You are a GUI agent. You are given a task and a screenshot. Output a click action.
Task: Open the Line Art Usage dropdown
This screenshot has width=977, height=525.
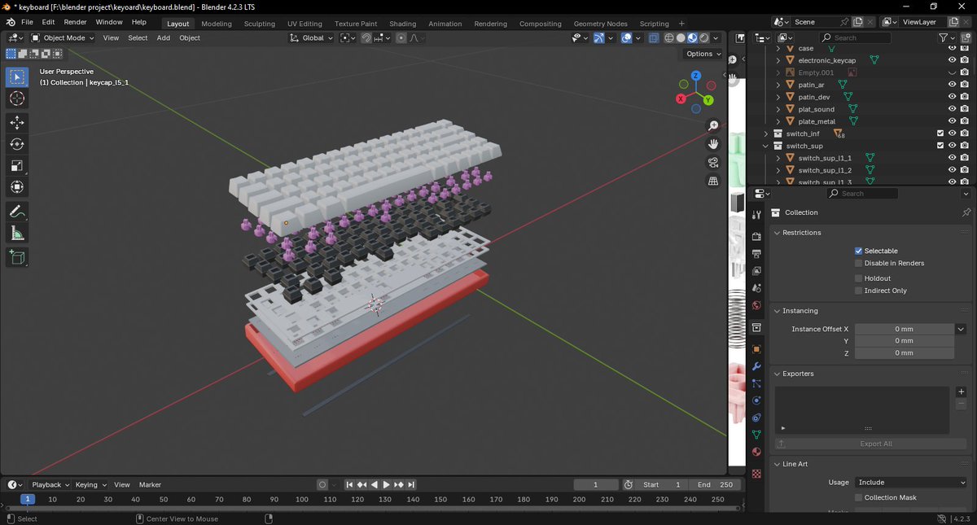[910, 482]
